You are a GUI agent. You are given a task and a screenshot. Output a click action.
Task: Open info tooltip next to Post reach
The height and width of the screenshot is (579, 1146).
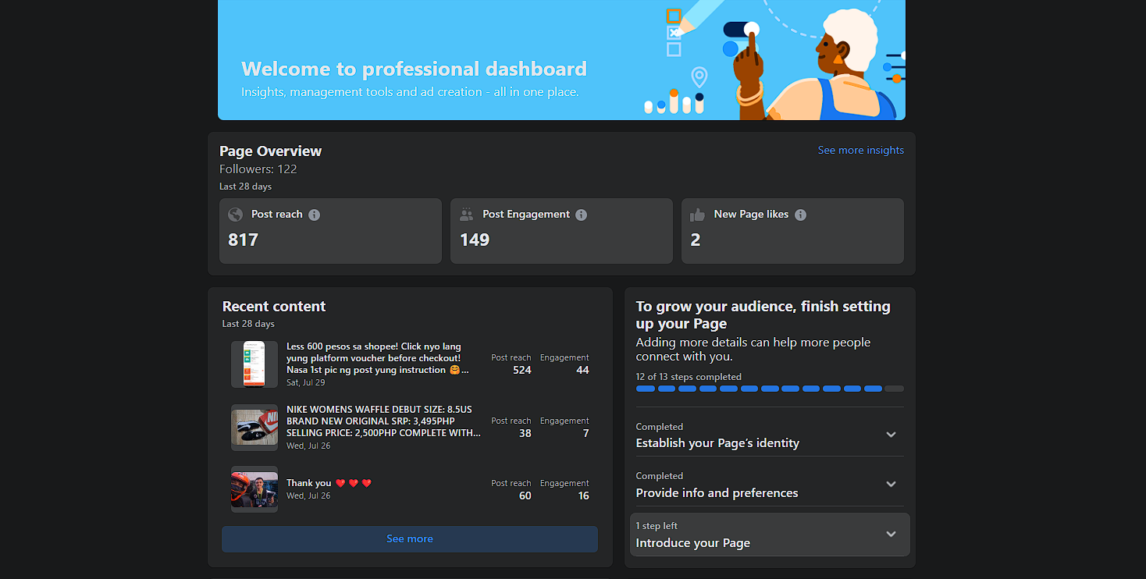click(x=314, y=215)
